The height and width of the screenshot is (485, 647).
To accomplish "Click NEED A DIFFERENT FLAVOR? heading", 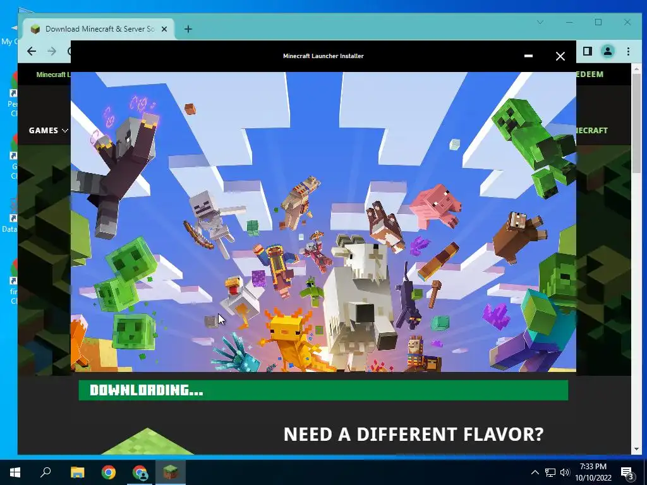I will pyautogui.click(x=413, y=434).
